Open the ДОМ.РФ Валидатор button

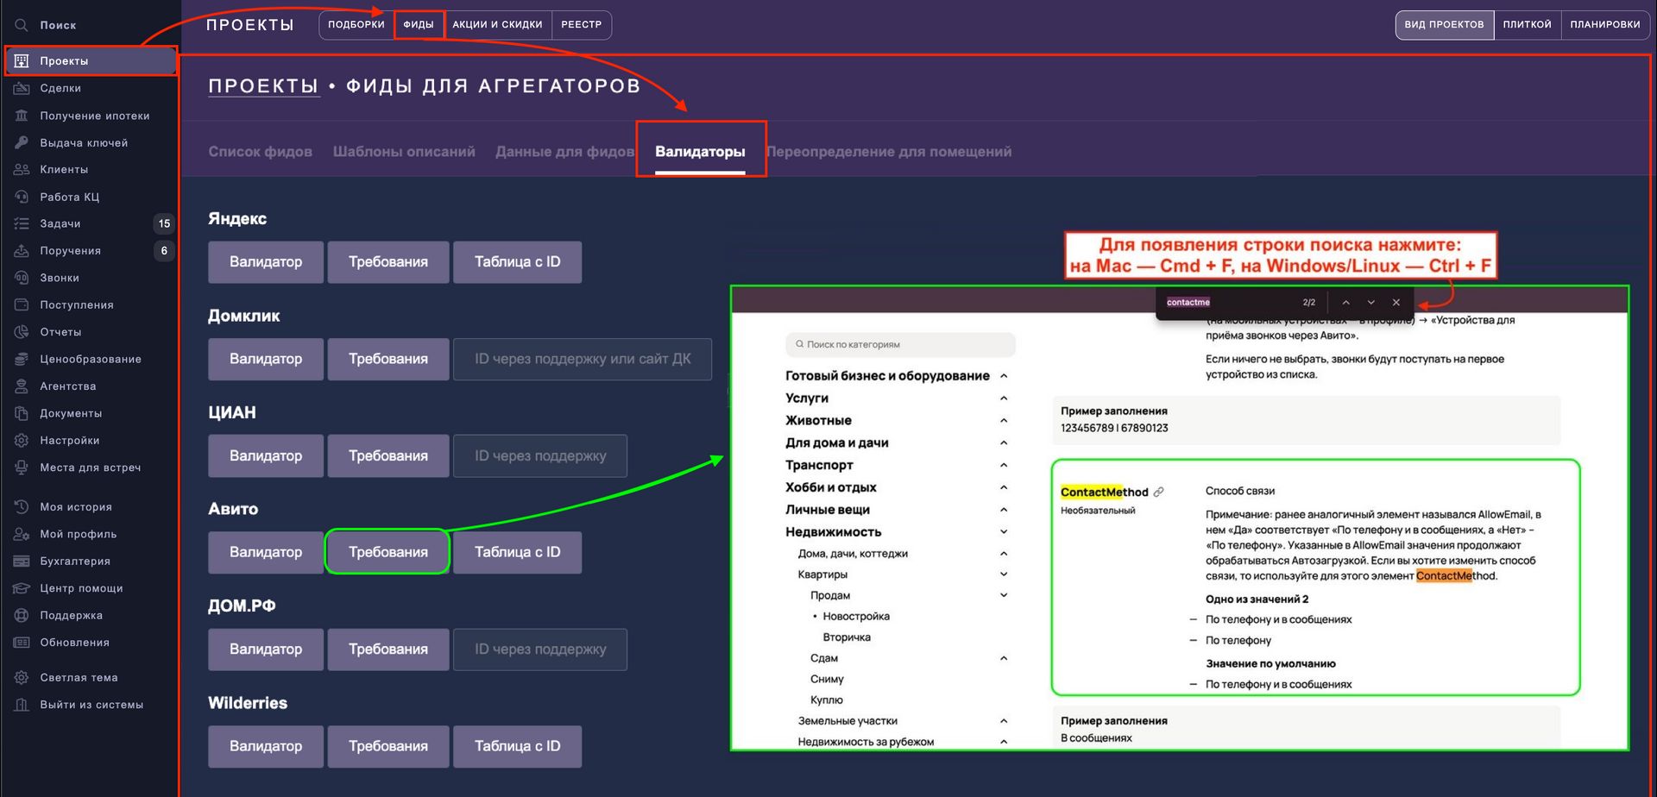[266, 650]
